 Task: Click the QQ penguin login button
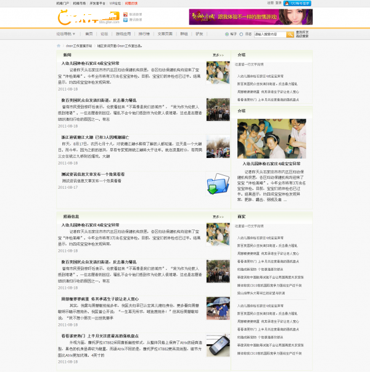pyautogui.click(x=297, y=3)
